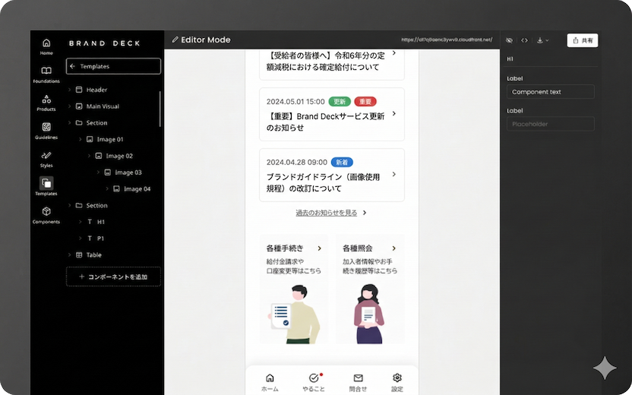Open the 各種手続き card
This screenshot has height=395, width=632.
pyautogui.click(x=293, y=289)
